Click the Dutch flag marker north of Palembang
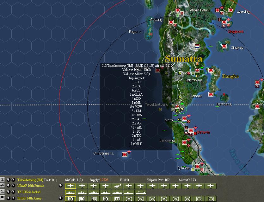264x202 pixels. pos(197,46)
